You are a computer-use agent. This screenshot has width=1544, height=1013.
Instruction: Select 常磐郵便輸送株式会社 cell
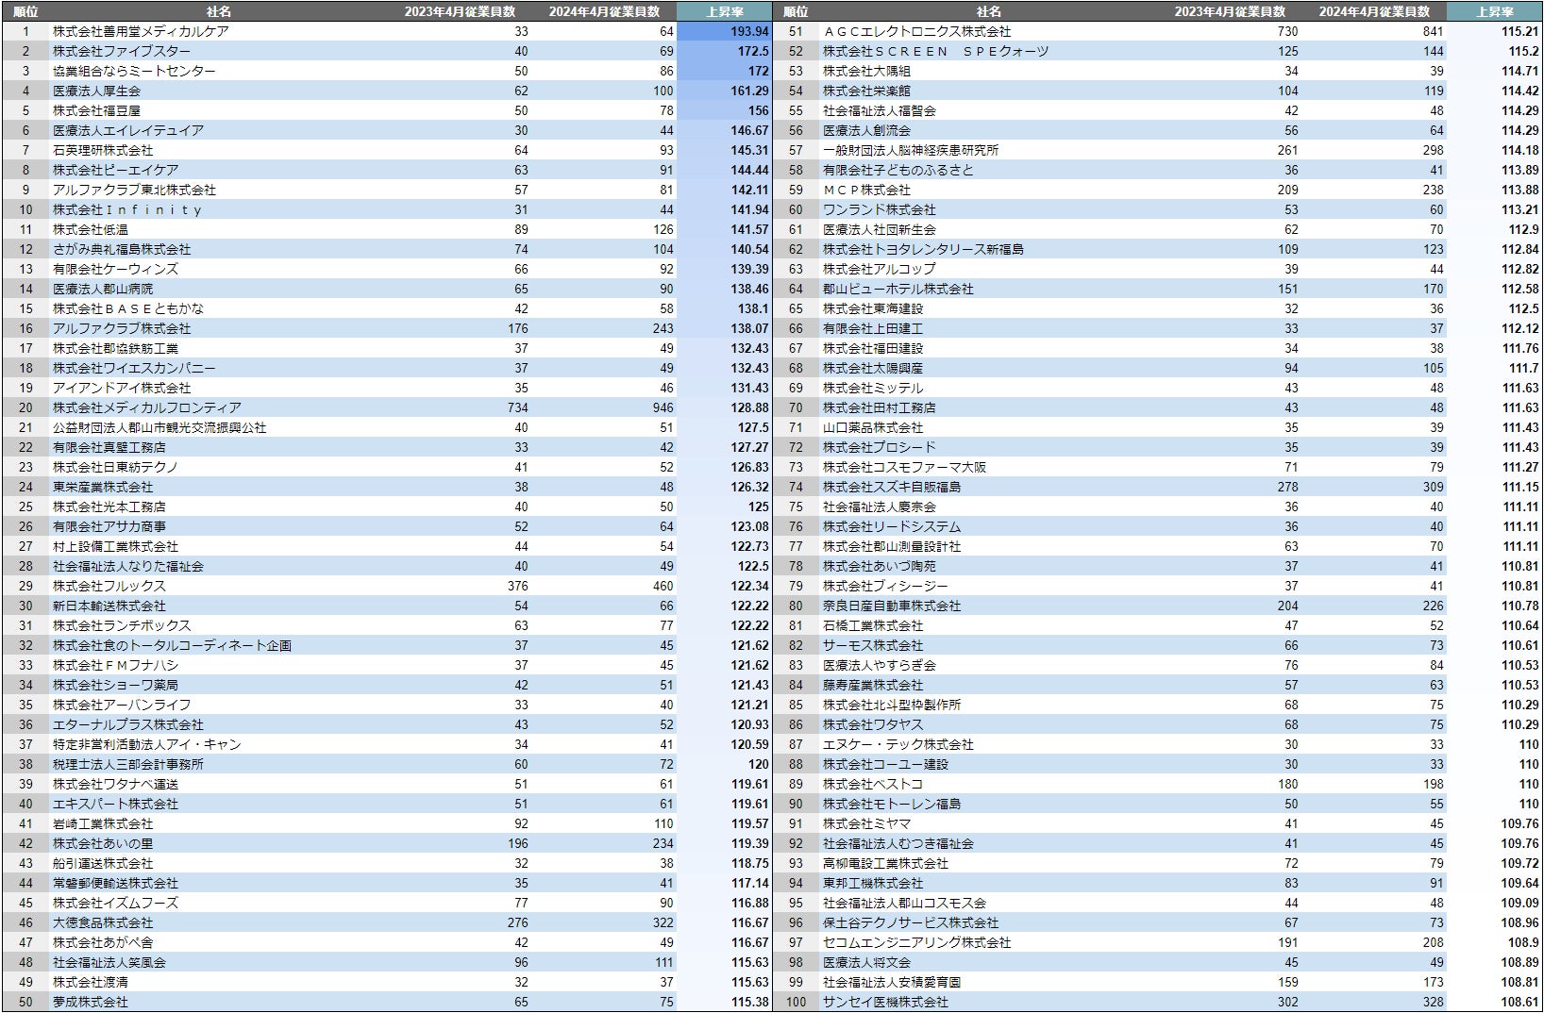coord(115,883)
